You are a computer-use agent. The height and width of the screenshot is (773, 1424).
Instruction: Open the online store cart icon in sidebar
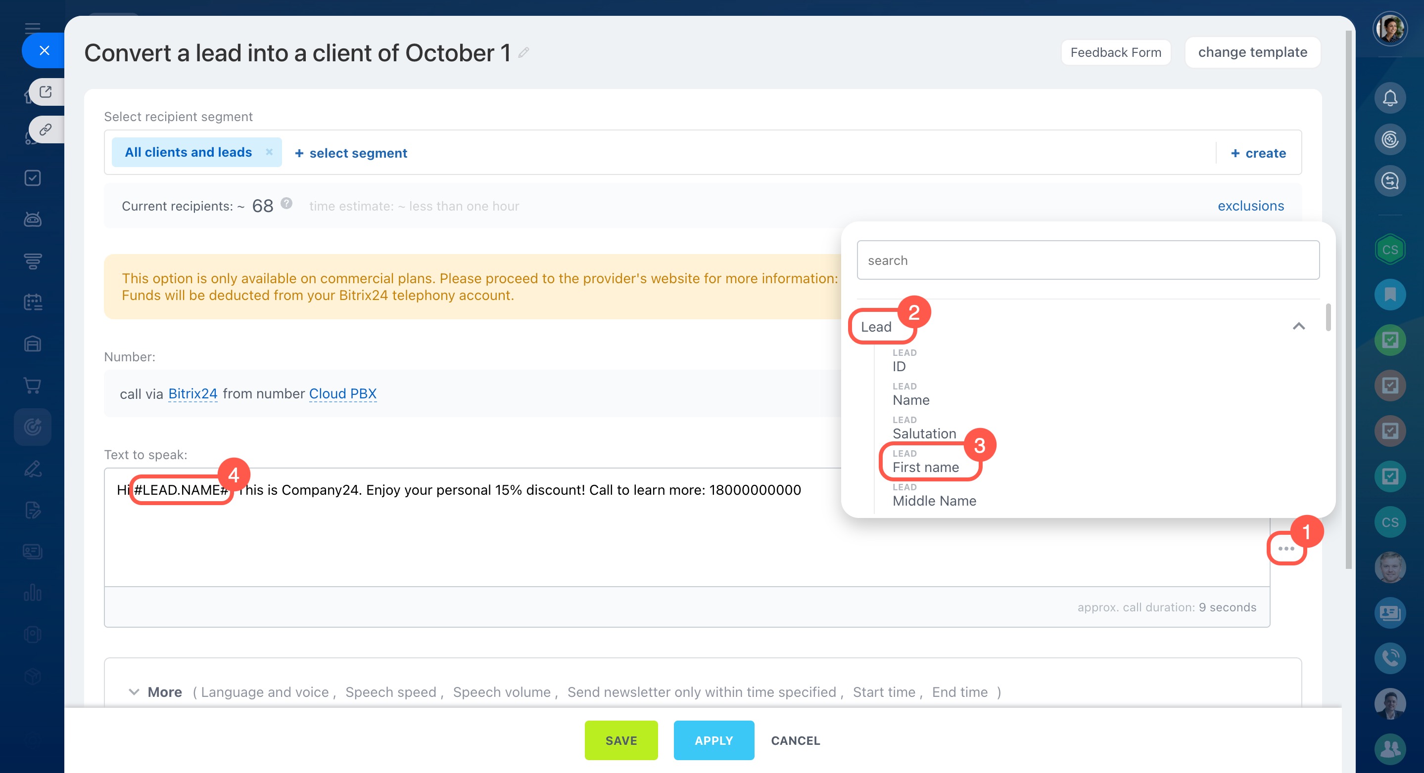[x=33, y=386]
